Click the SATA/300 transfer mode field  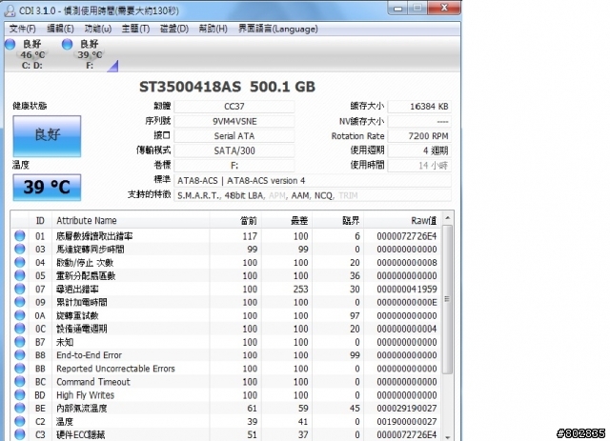(234, 150)
